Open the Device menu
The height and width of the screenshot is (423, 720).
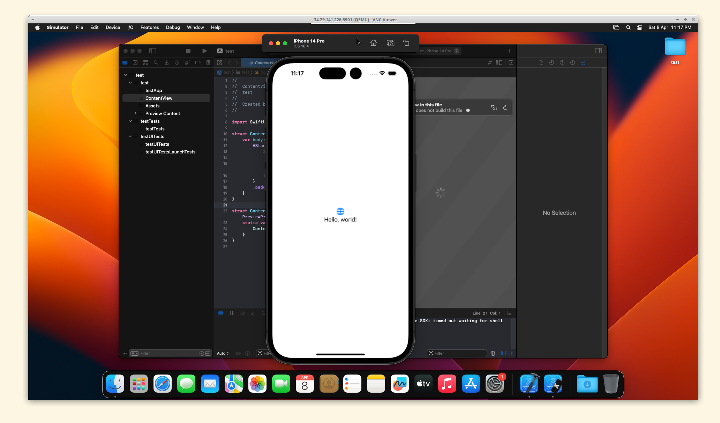(x=113, y=27)
